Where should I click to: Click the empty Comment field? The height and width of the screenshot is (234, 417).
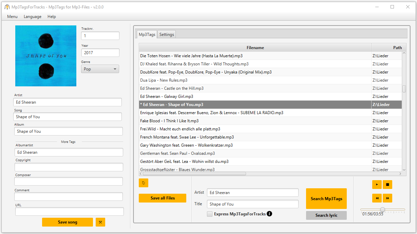tap(69, 196)
